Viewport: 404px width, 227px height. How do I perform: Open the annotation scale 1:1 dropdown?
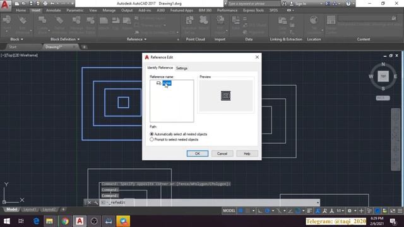click(x=340, y=211)
